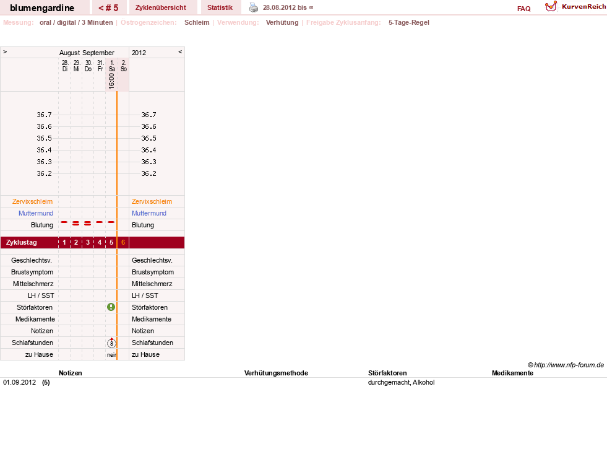Select cycle day 4 cell

pyautogui.click(x=100, y=242)
